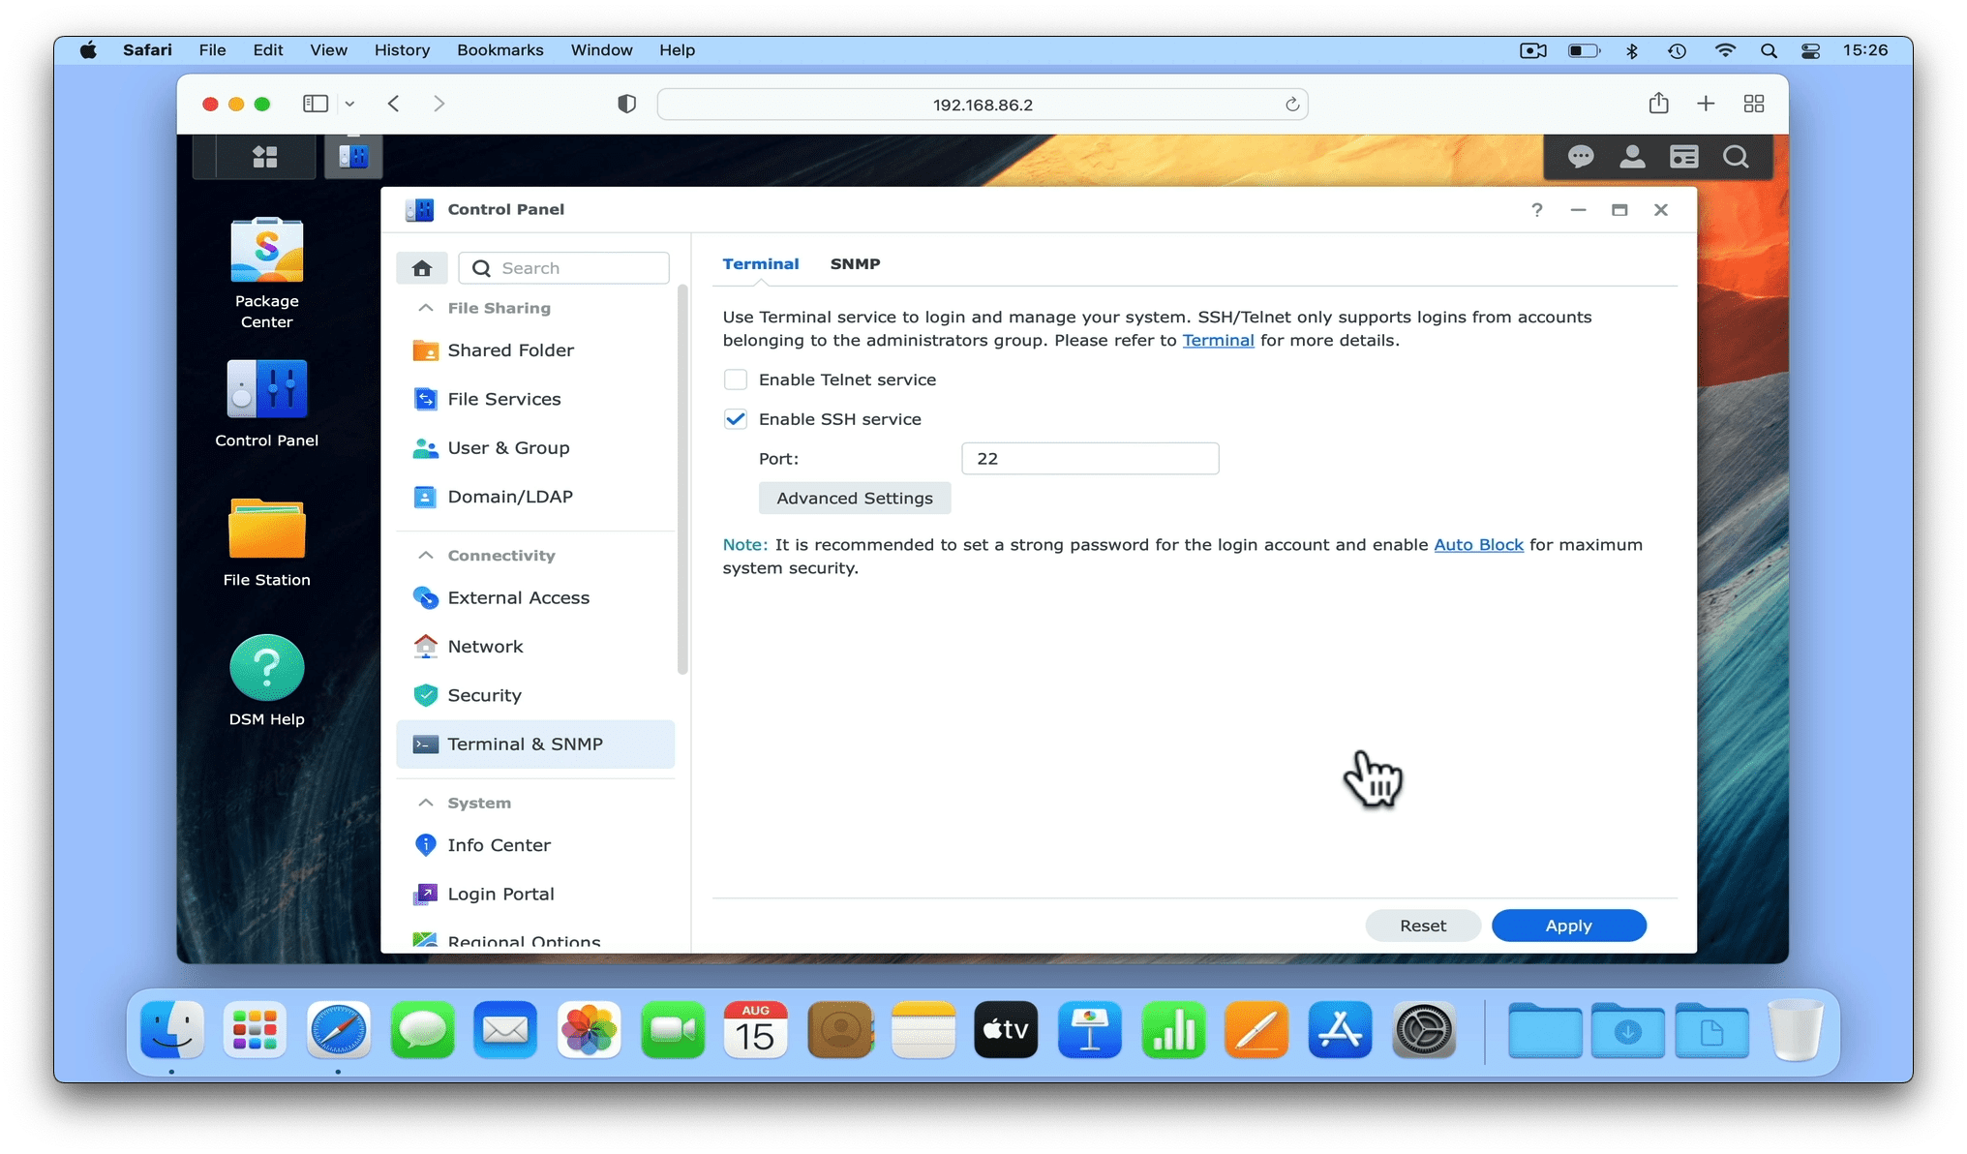The image size is (1967, 1154).
Task: Open Security settings
Action: point(535,695)
